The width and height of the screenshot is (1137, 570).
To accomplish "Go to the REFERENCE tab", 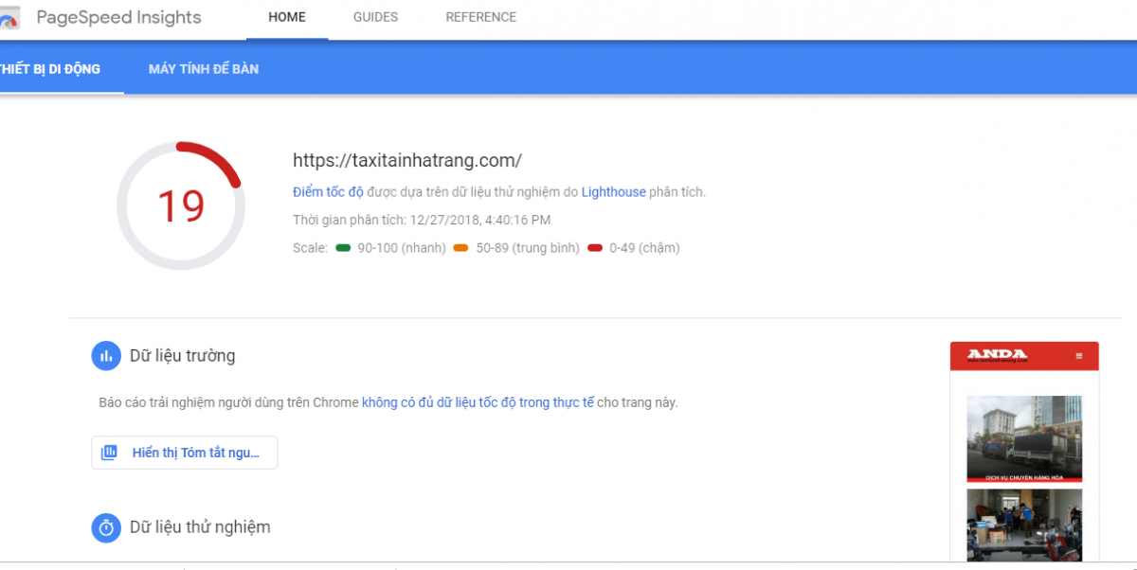I will tap(480, 17).
